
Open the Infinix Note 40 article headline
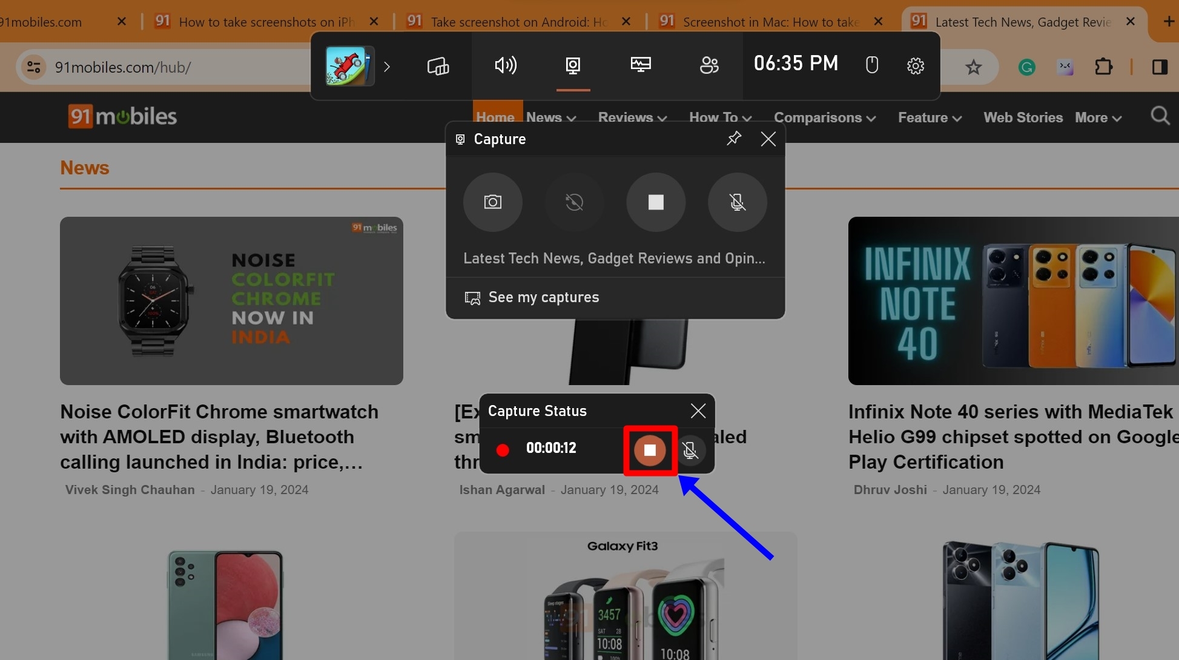click(1010, 437)
